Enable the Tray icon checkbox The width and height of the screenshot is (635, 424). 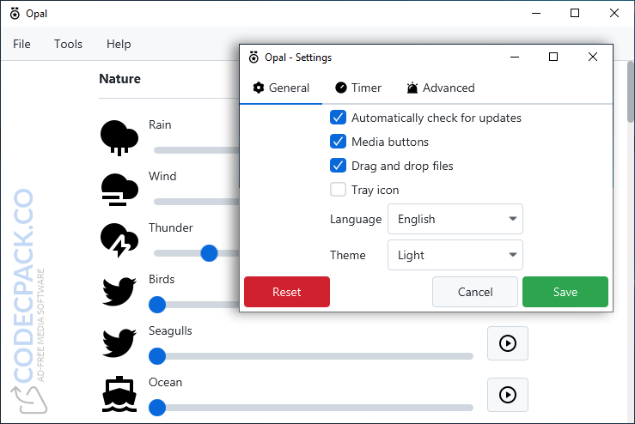click(339, 190)
